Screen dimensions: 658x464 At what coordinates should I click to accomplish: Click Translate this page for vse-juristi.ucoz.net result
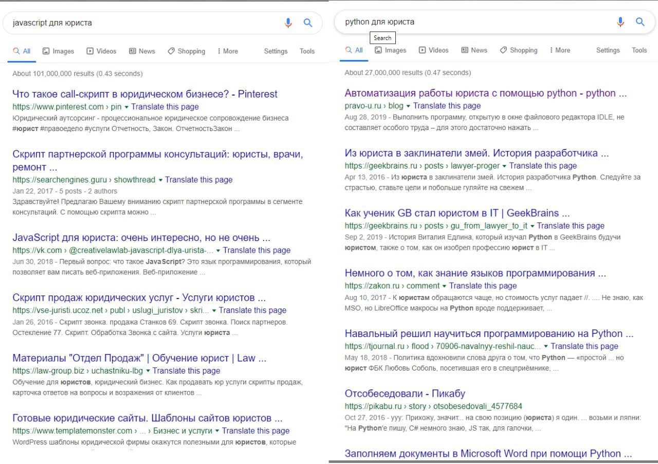(252, 310)
